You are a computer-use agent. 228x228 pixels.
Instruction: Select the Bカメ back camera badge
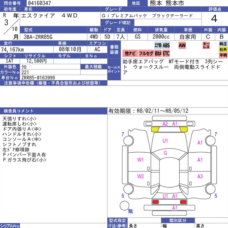point(158,53)
